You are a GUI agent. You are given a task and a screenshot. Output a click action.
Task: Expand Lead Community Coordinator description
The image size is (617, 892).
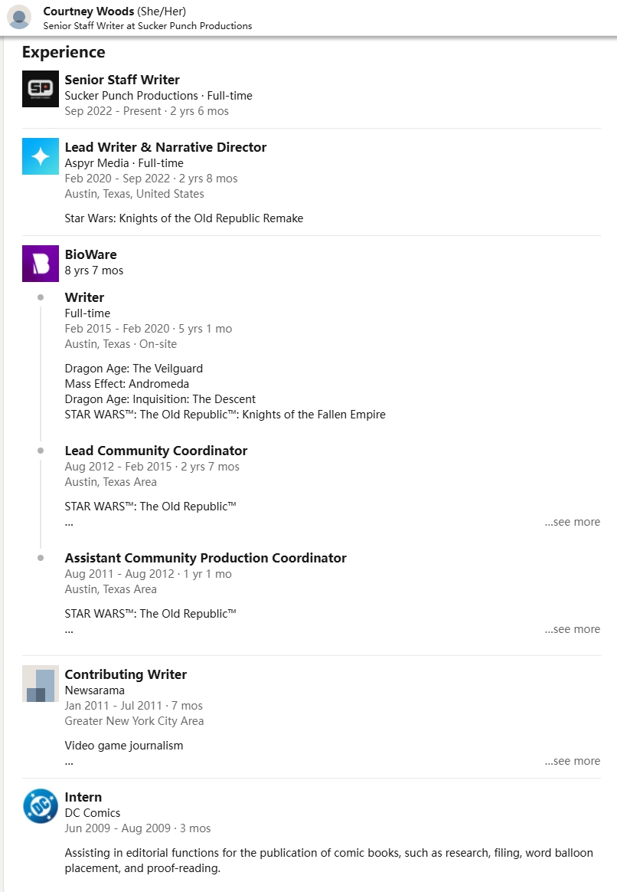572,522
